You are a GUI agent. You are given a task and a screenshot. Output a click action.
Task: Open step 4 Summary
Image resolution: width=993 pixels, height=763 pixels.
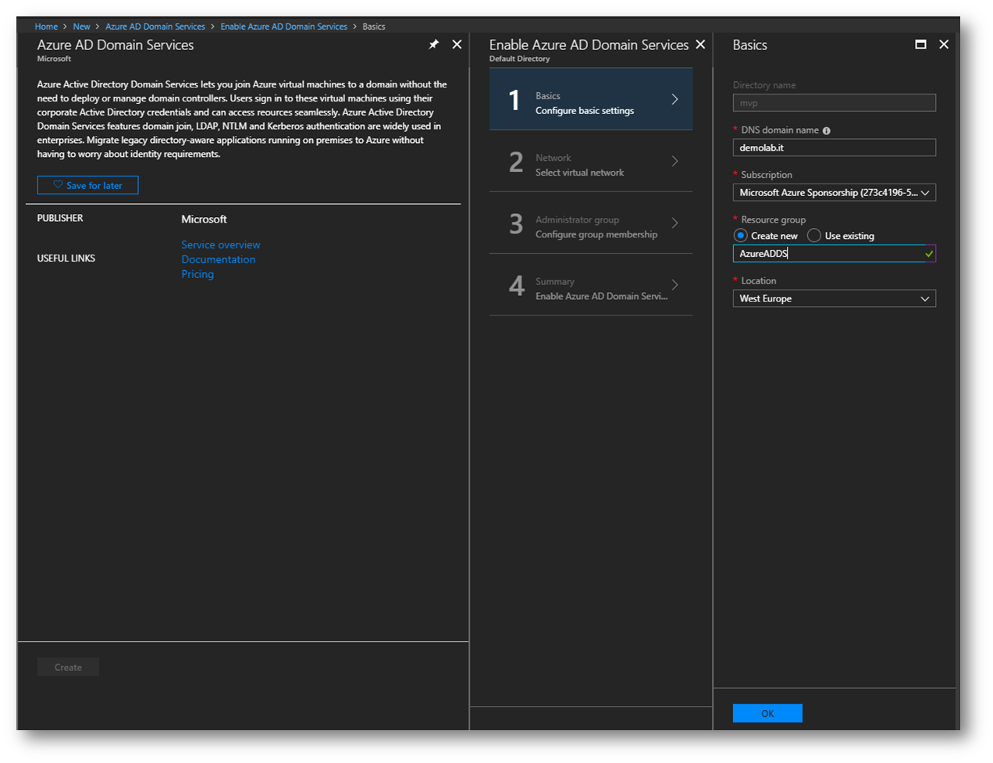click(x=591, y=285)
